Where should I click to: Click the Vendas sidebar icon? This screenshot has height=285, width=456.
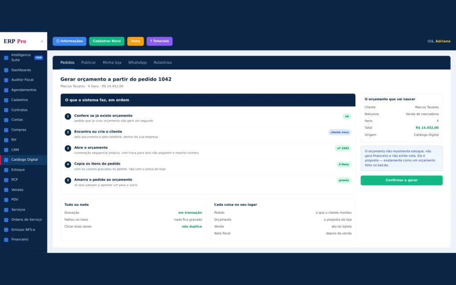(x=6, y=190)
